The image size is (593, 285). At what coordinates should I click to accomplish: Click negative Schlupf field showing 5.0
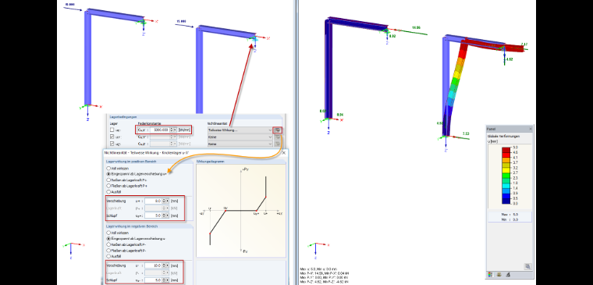(153, 280)
